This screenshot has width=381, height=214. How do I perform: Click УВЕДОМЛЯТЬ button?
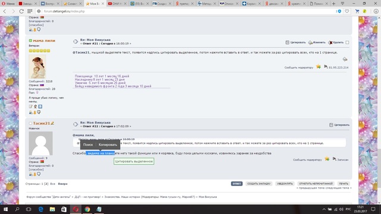tap(285, 184)
